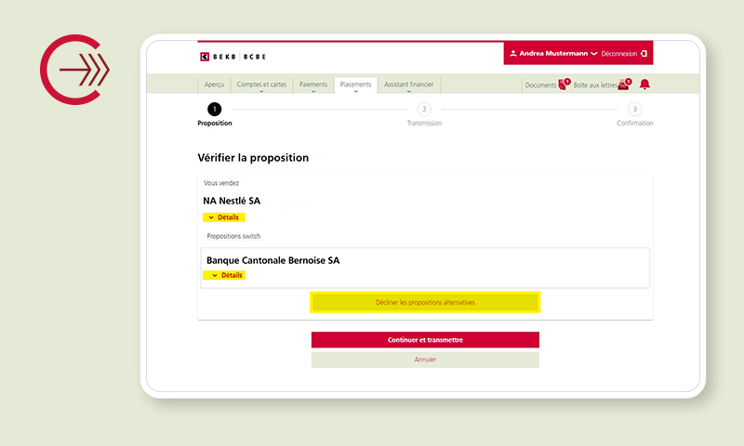
Task: Expand Détails under Banque Cantonale Bernoise SA
Action: (226, 275)
